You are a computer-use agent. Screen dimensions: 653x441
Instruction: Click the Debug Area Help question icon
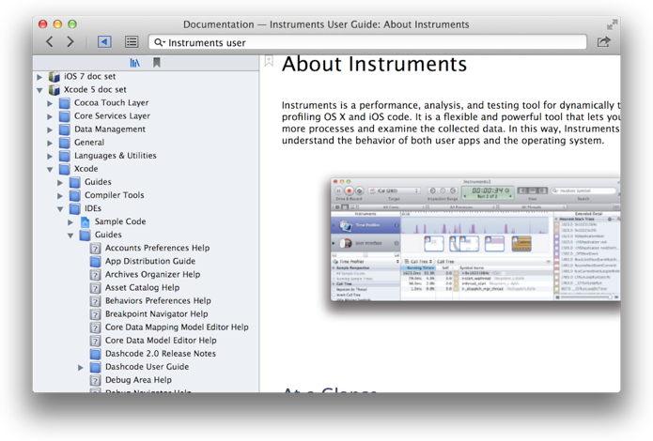(x=96, y=380)
